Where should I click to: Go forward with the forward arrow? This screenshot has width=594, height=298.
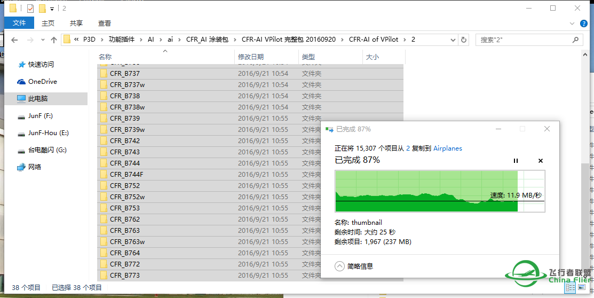[30, 40]
